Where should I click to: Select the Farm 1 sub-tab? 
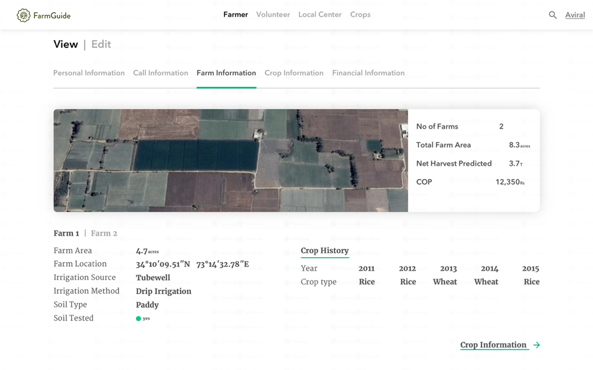66,234
